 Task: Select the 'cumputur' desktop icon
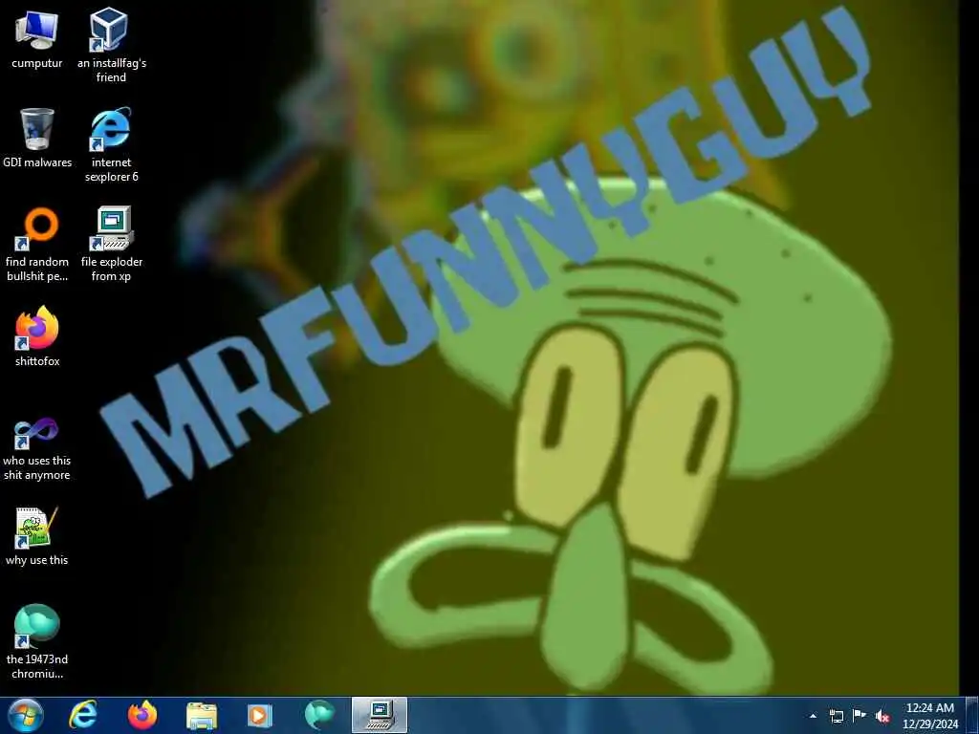pos(37,40)
